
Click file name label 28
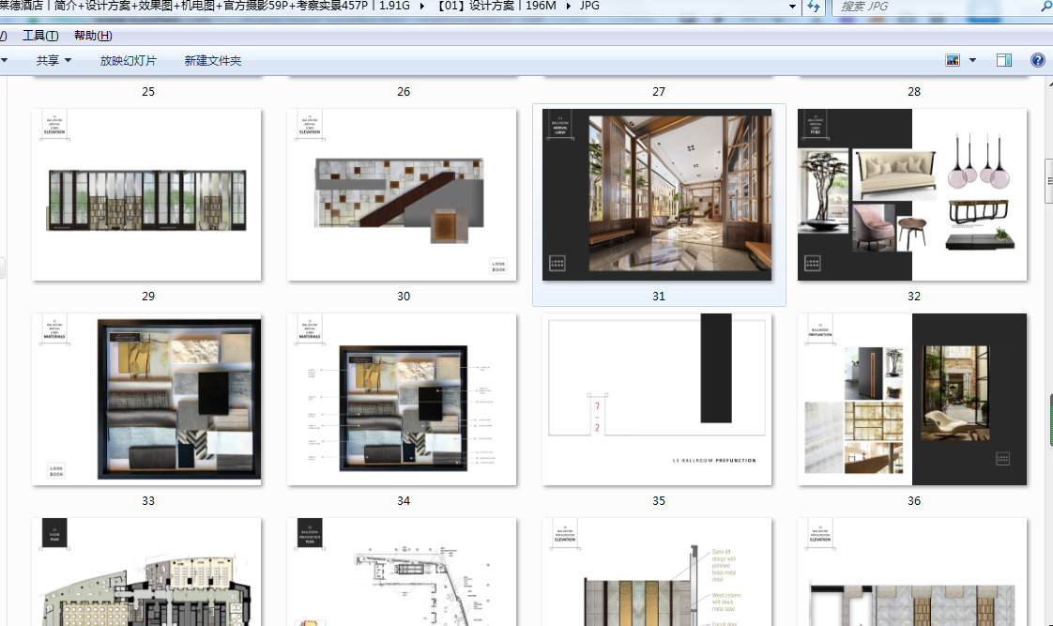pos(914,91)
